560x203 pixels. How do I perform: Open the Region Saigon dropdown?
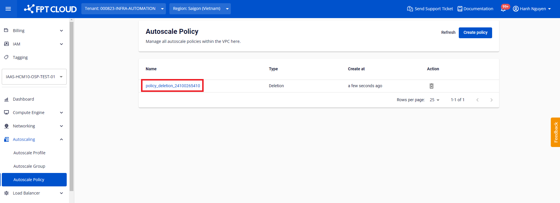(x=200, y=9)
